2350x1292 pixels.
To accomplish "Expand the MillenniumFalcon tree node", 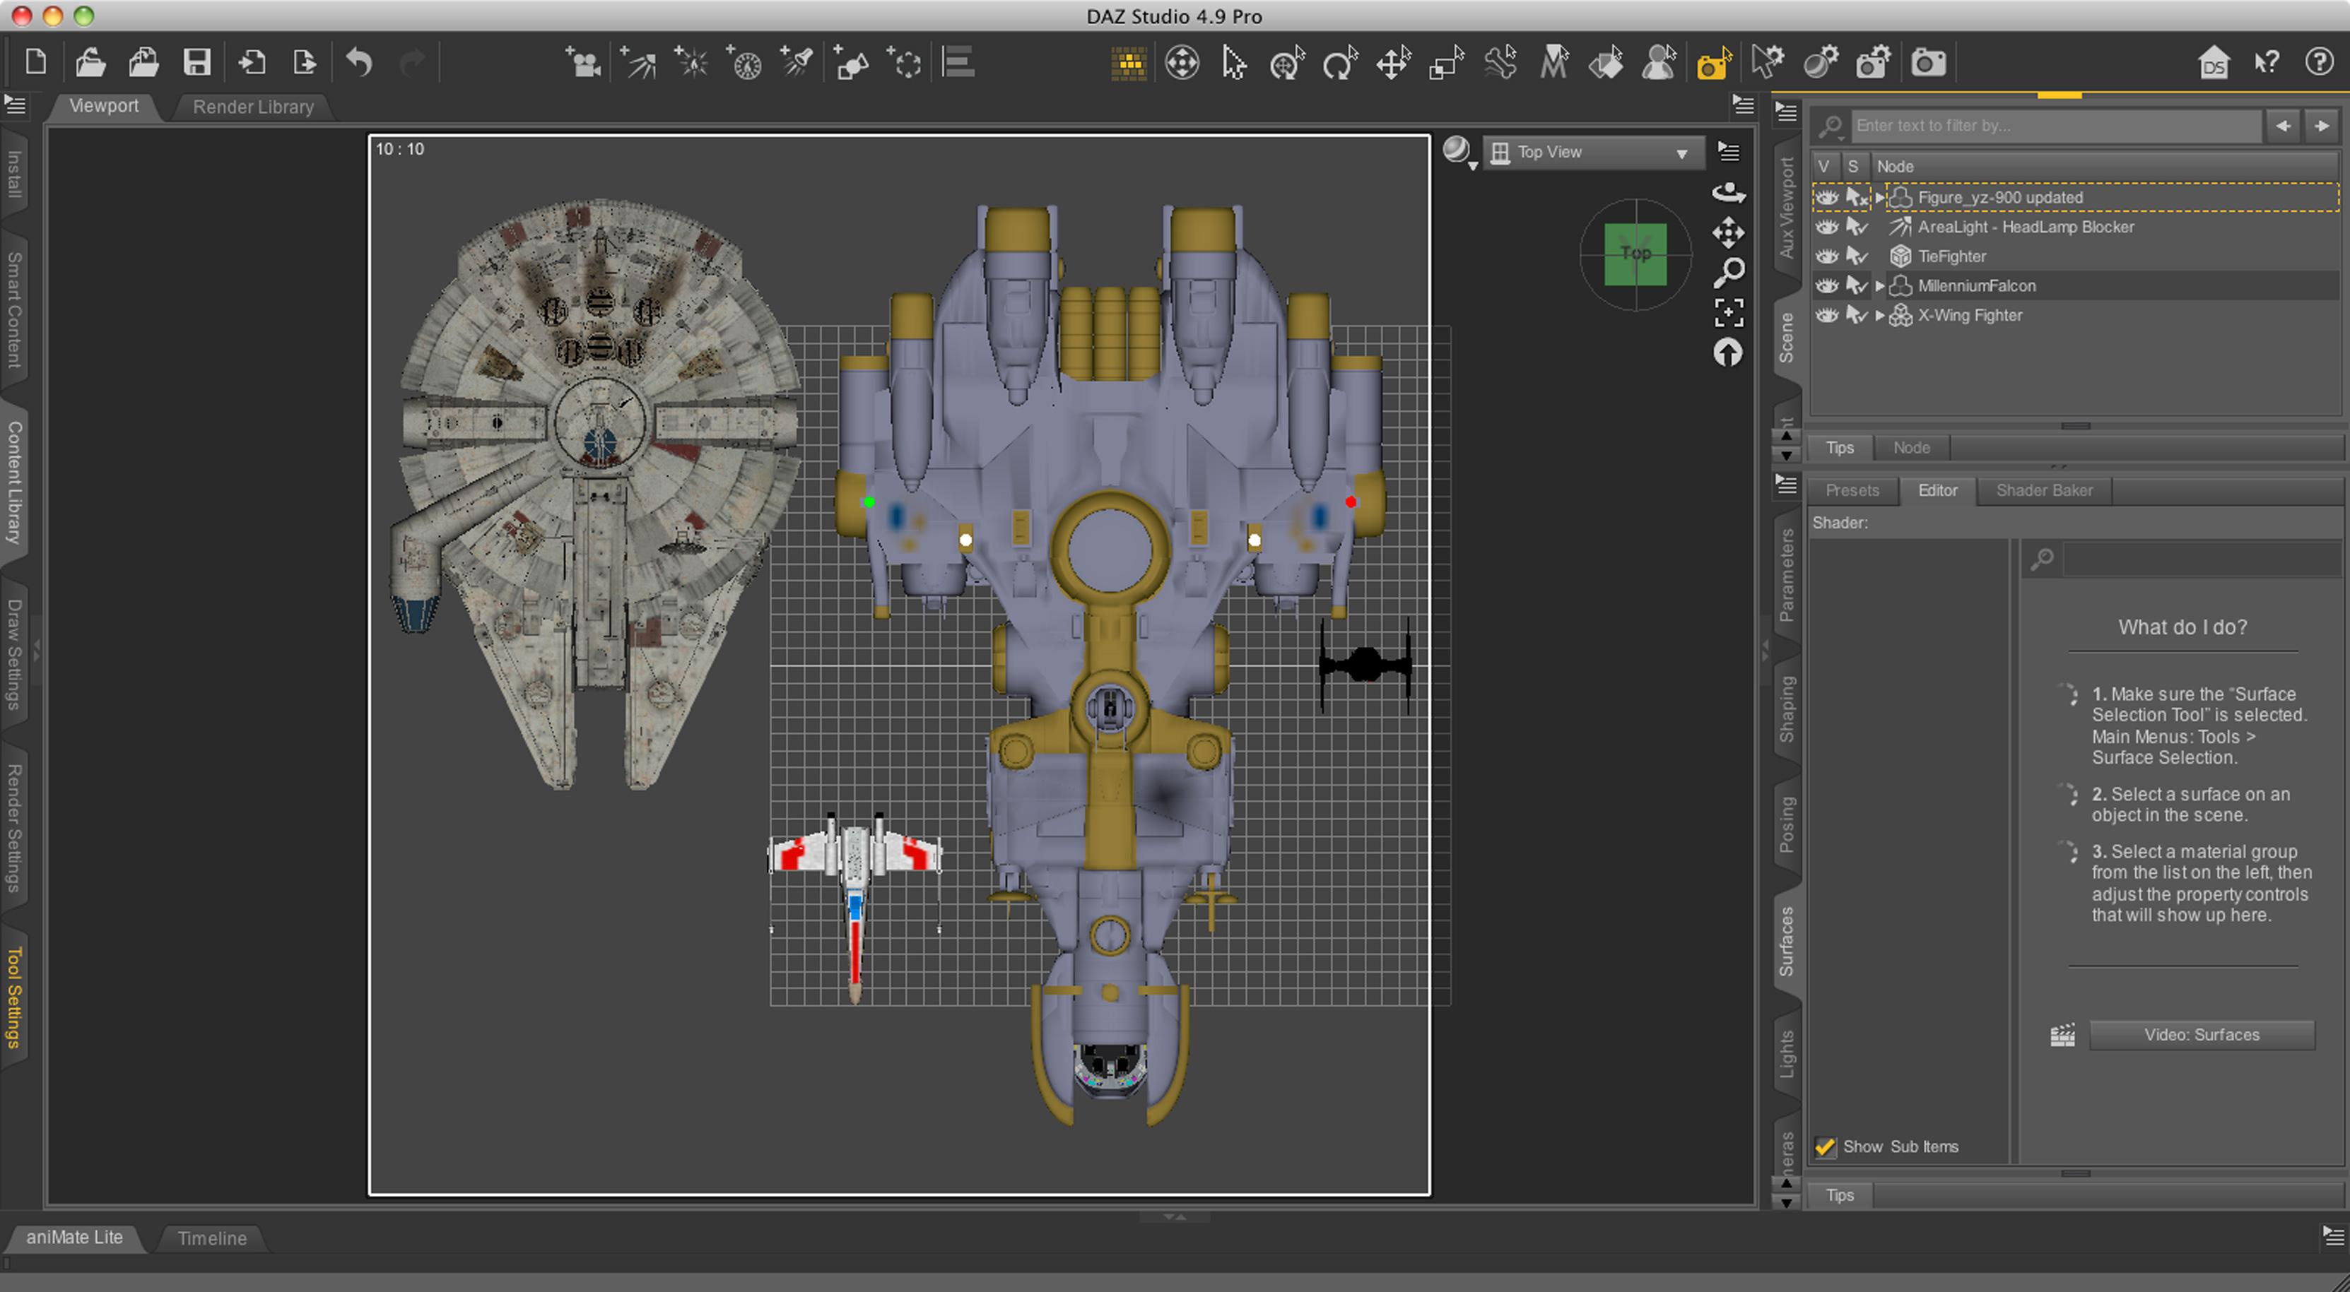I will (x=1879, y=286).
